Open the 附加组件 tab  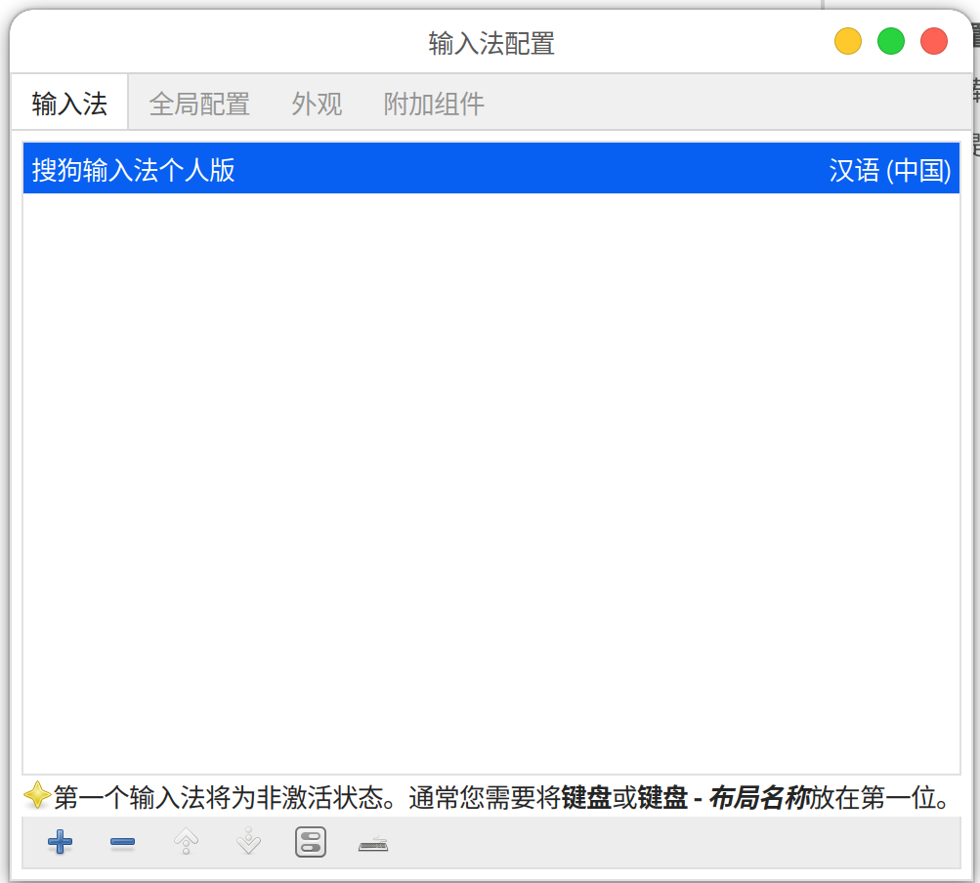click(x=434, y=104)
